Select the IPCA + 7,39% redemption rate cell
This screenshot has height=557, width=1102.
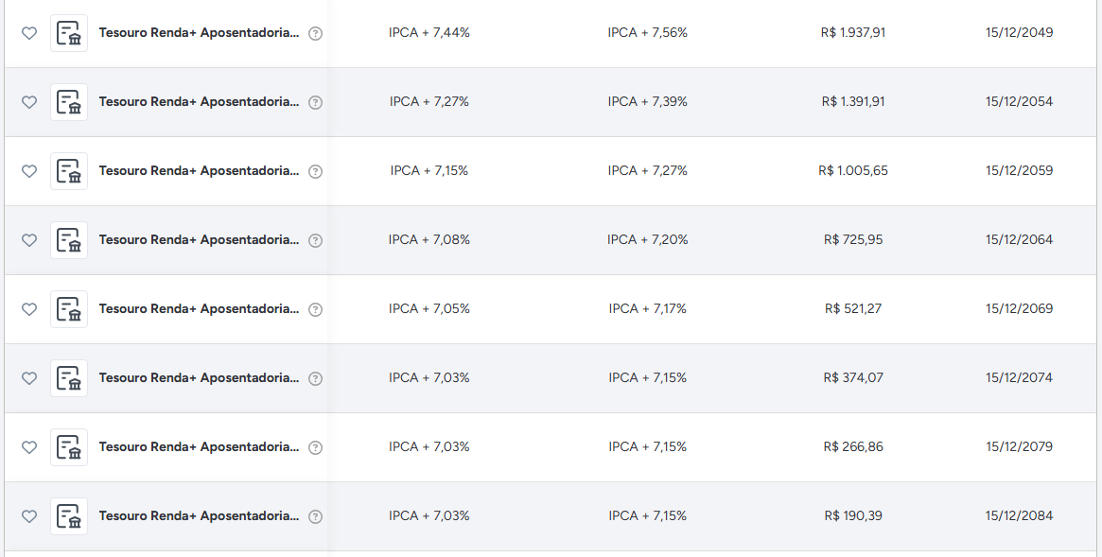click(x=647, y=101)
